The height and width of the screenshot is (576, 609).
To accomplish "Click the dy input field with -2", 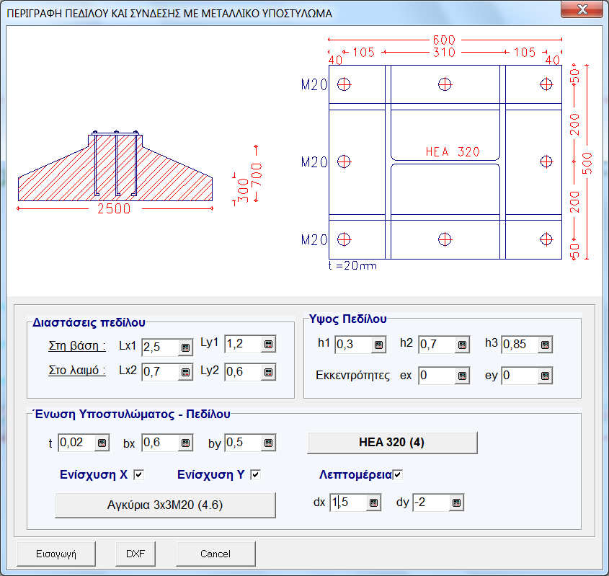I will 432,503.
